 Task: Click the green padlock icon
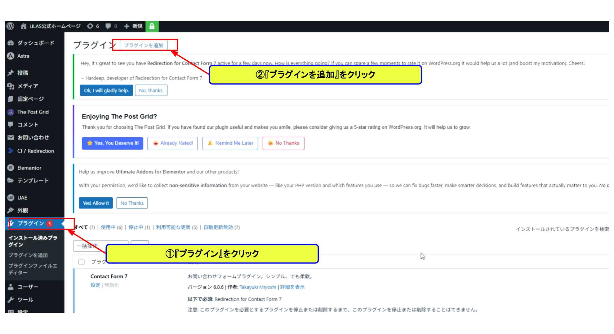coord(152,26)
